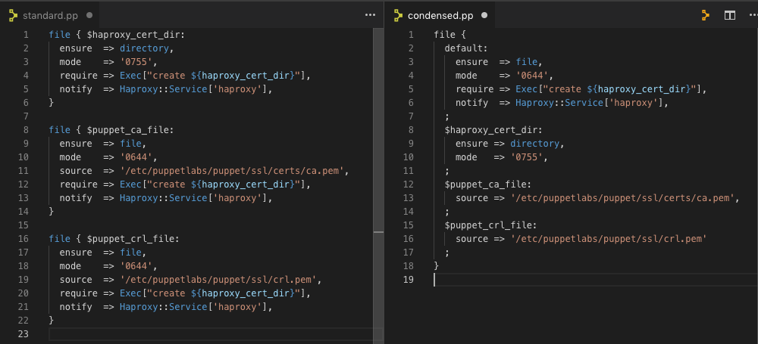Click 'file' value on condensed.pp line 3

[527, 62]
